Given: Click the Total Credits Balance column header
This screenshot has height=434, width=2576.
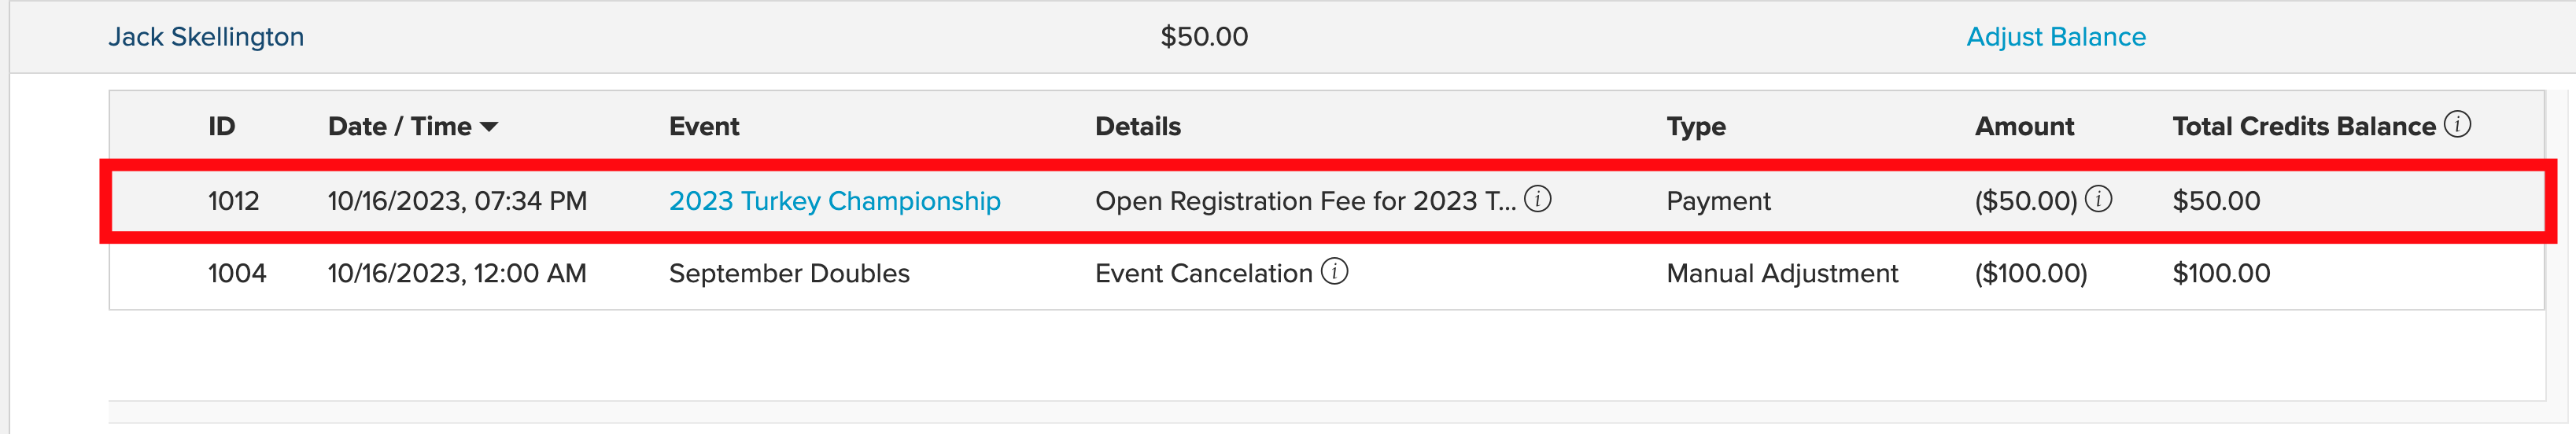Looking at the screenshot, I should [x=2304, y=126].
